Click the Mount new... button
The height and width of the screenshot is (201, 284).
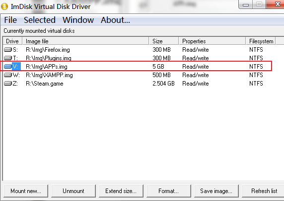point(26,191)
